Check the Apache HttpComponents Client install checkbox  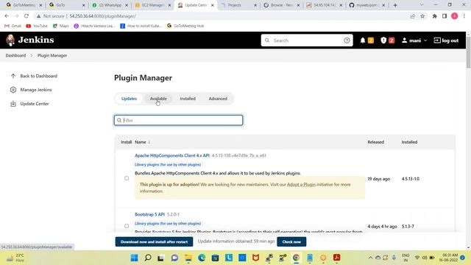(127, 178)
